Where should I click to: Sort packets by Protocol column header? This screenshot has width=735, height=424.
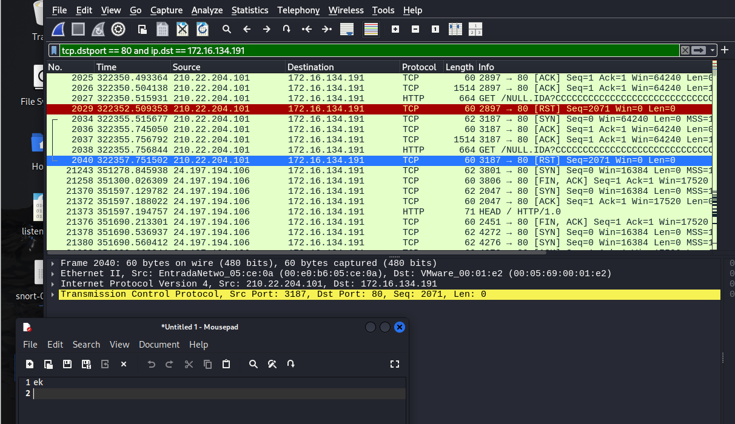click(x=421, y=67)
